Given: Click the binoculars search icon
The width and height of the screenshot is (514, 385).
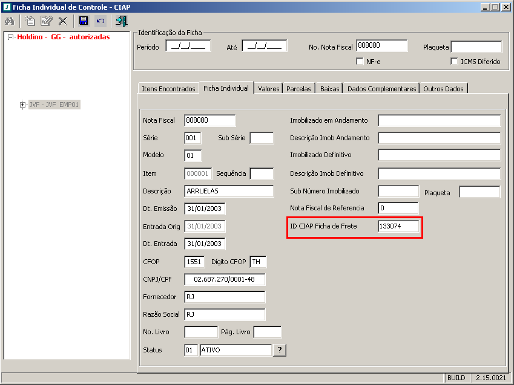Looking at the screenshot, I should tap(10, 21).
